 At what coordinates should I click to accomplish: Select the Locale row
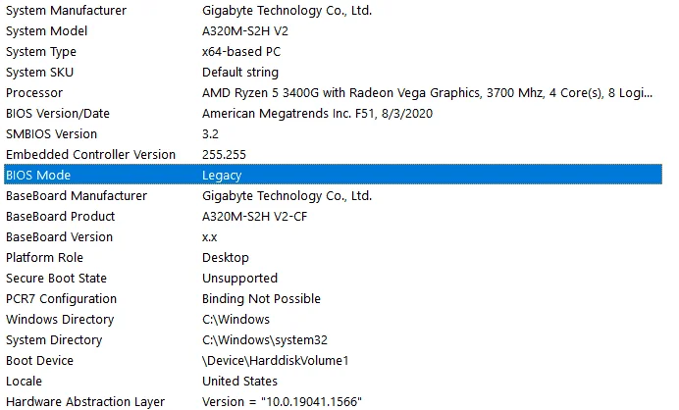[x=333, y=381]
